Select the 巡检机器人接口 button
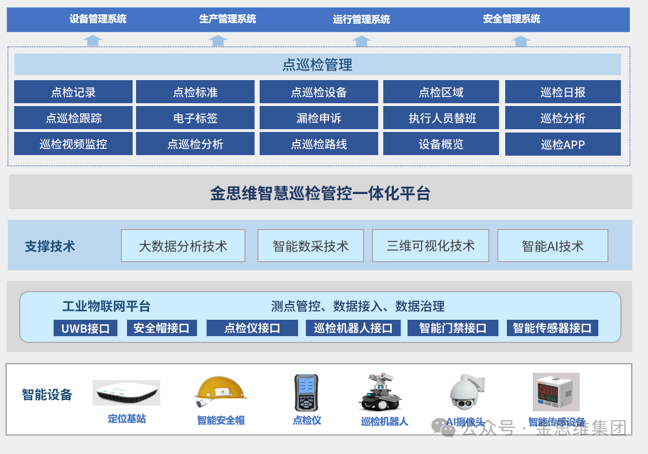Image resolution: width=648 pixels, height=454 pixels. tap(353, 328)
